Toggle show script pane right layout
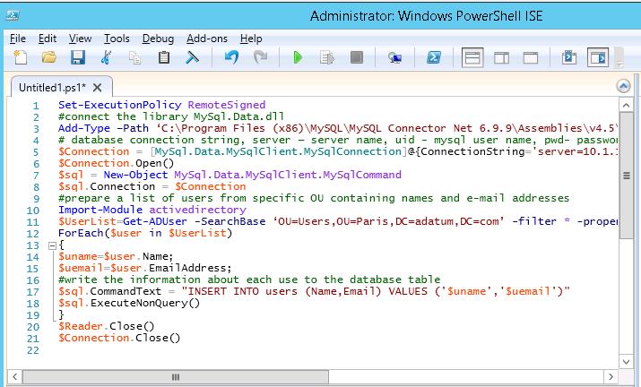 (x=501, y=58)
